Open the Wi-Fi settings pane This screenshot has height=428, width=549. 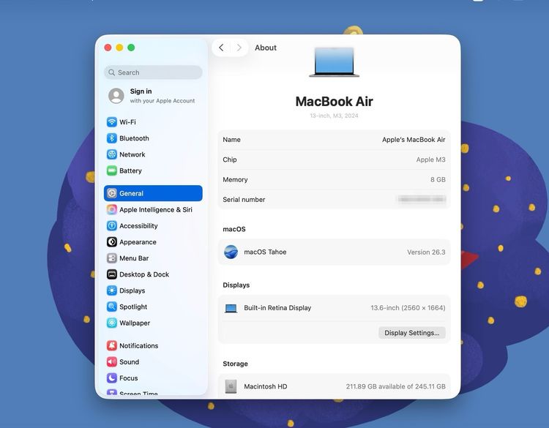[x=153, y=121]
